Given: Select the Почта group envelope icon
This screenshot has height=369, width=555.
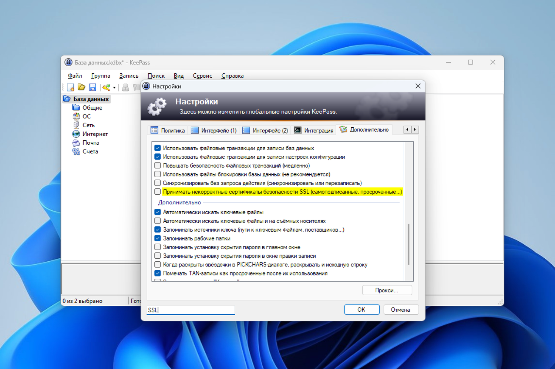Looking at the screenshot, I should pyautogui.click(x=76, y=142).
